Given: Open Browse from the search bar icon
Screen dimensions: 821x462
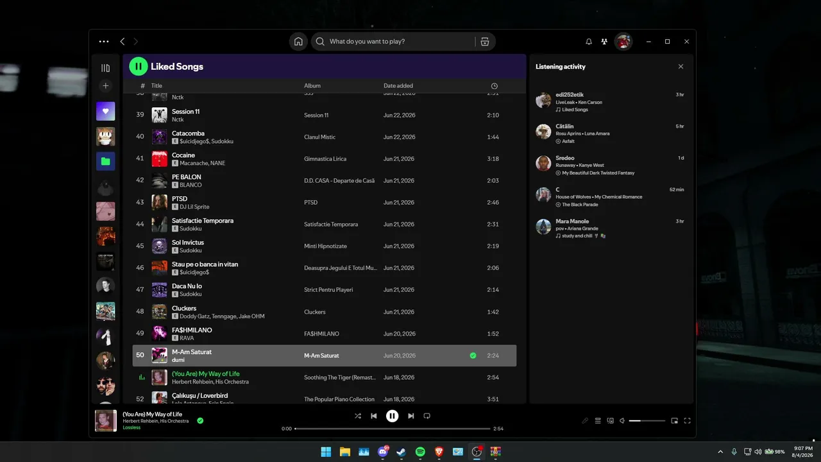Looking at the screenshot, I should (x=484, y=41).
